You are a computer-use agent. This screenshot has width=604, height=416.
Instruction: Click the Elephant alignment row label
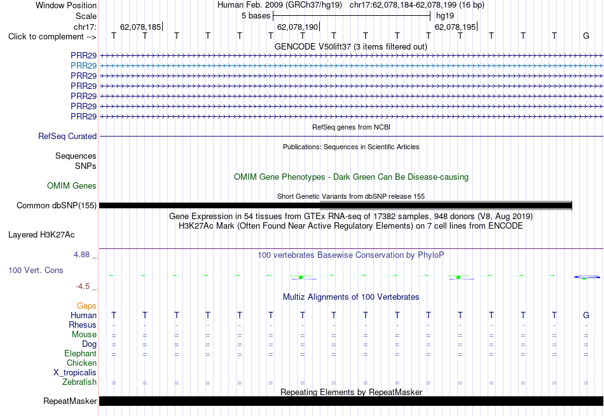coord(81,354)
